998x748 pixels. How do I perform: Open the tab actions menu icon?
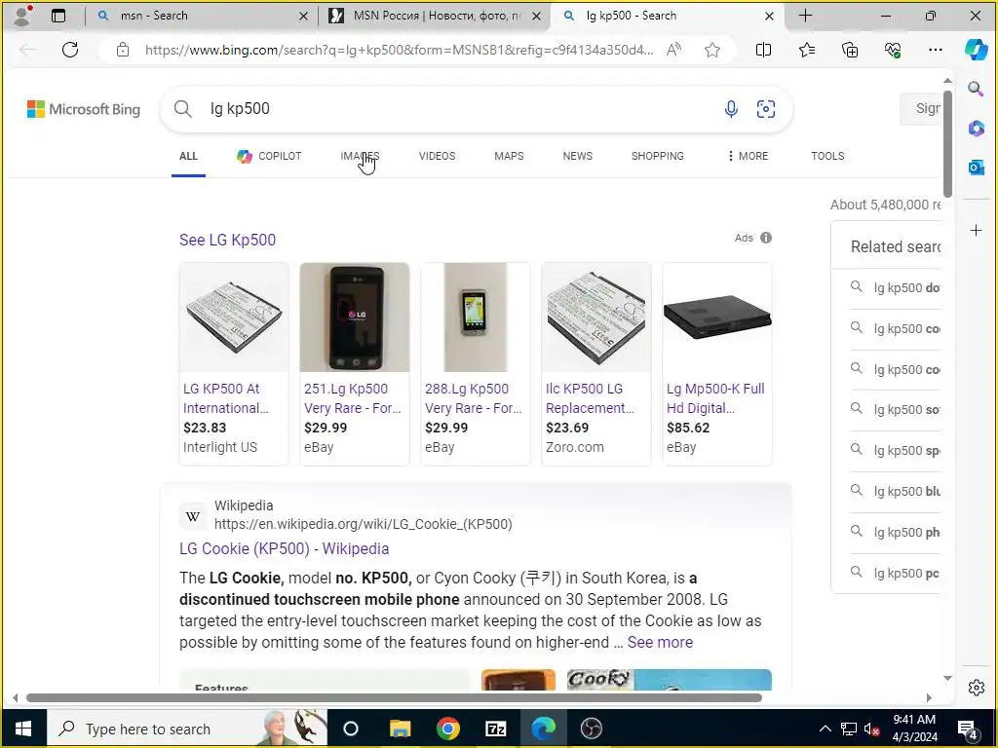pos(58,16)
